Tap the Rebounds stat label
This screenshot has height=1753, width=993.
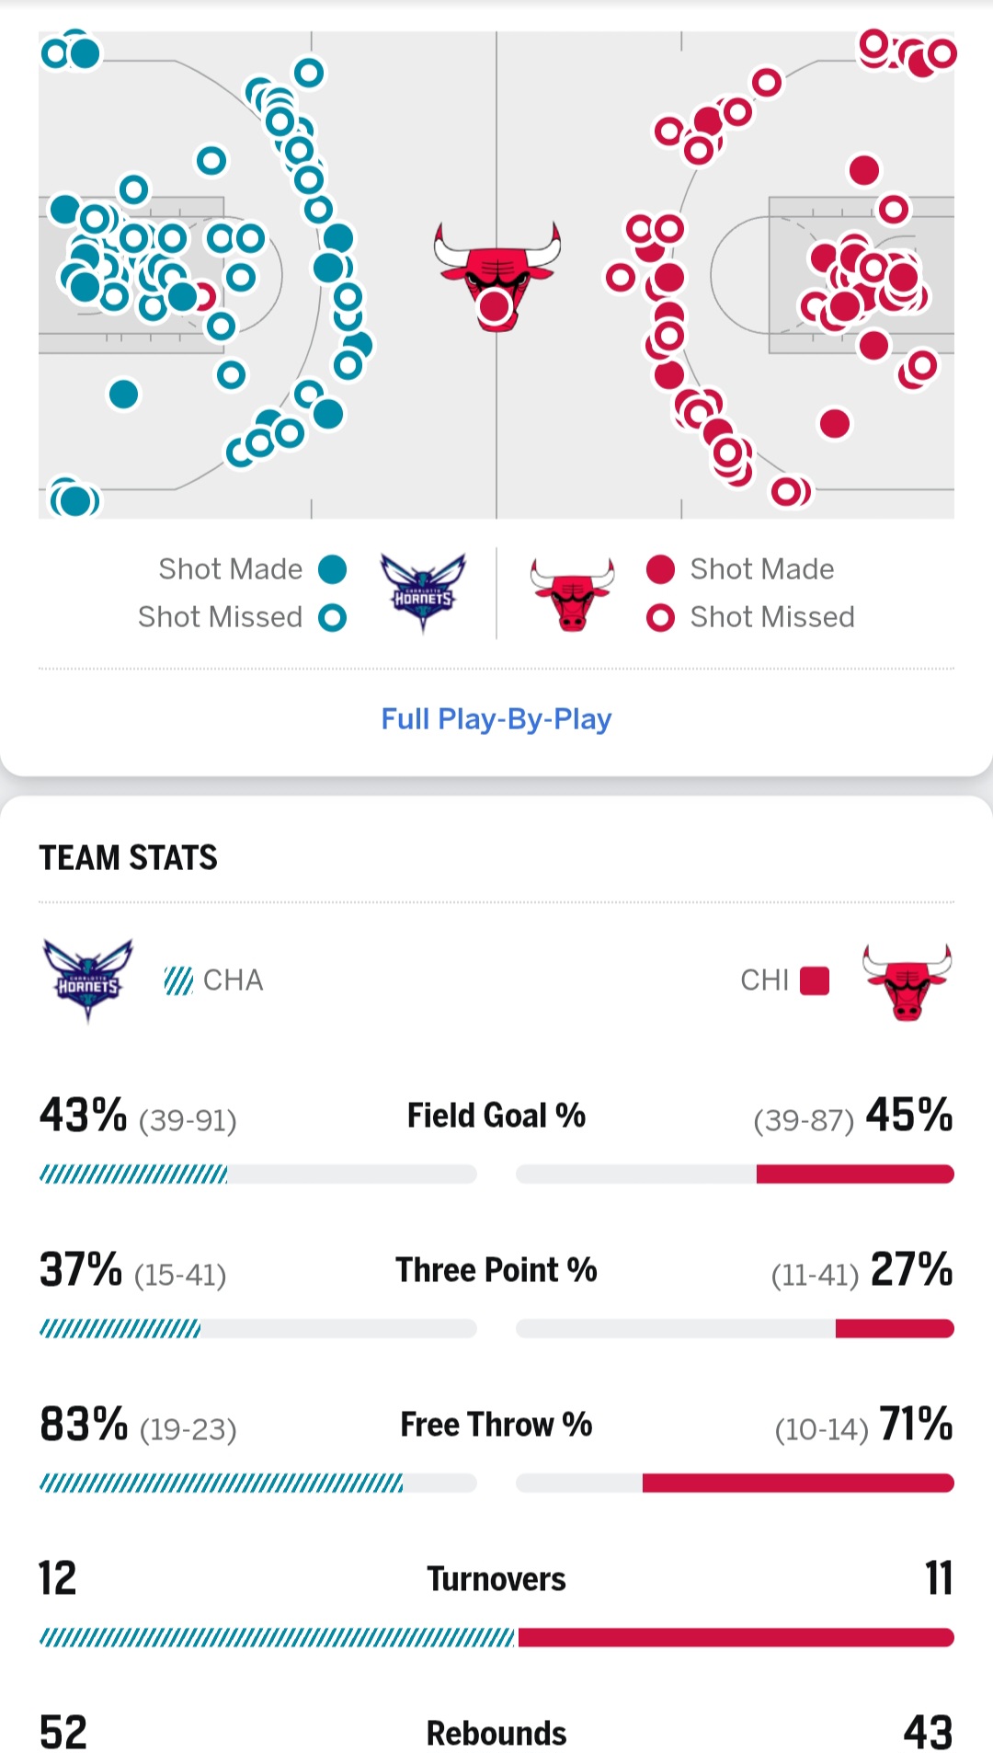pos(496,1733)
